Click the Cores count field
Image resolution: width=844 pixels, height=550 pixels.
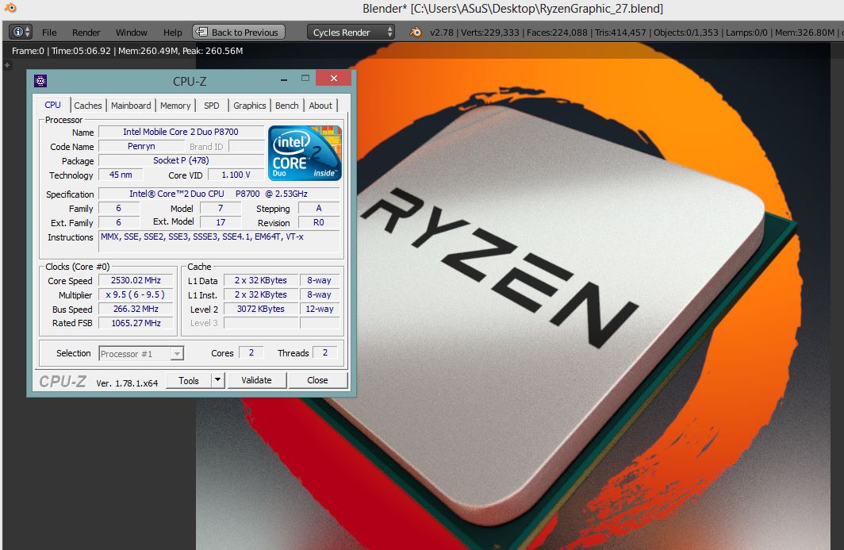point(251,353)
